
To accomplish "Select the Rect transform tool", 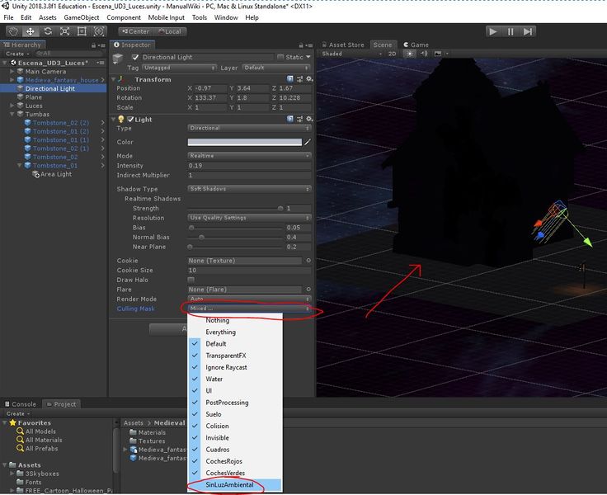I will 82,31.
